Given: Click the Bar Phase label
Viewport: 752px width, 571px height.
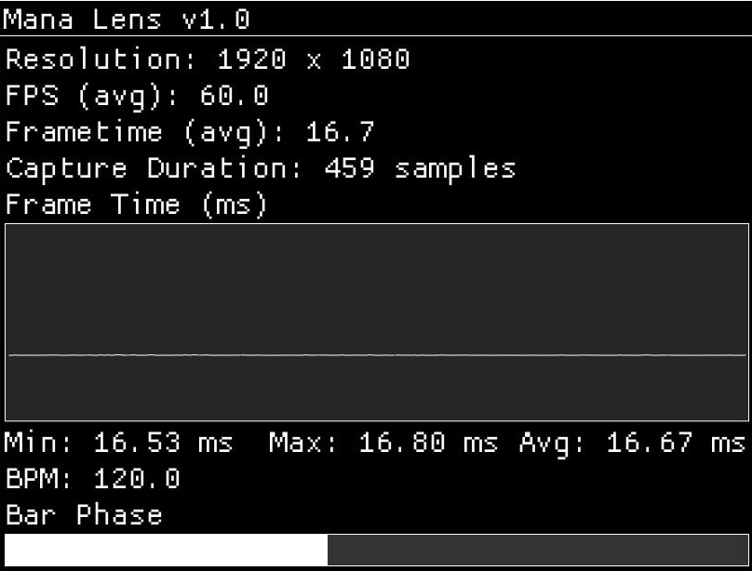Looking at the screenshot, I should pos(84,515).
